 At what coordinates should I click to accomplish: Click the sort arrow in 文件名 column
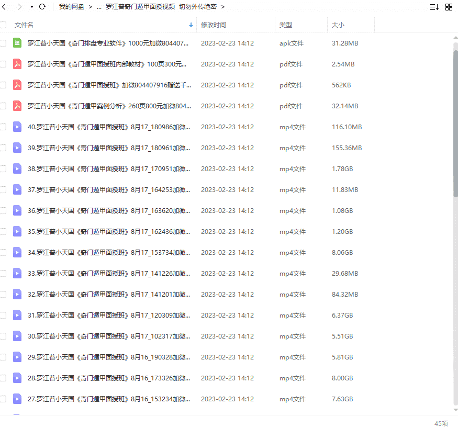[191, 25]
